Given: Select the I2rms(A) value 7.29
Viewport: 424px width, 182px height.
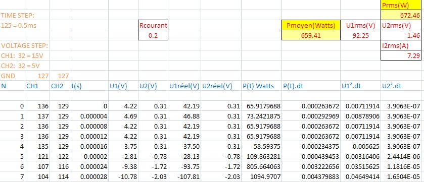Looking at the screenshot, I should [402, 55].
